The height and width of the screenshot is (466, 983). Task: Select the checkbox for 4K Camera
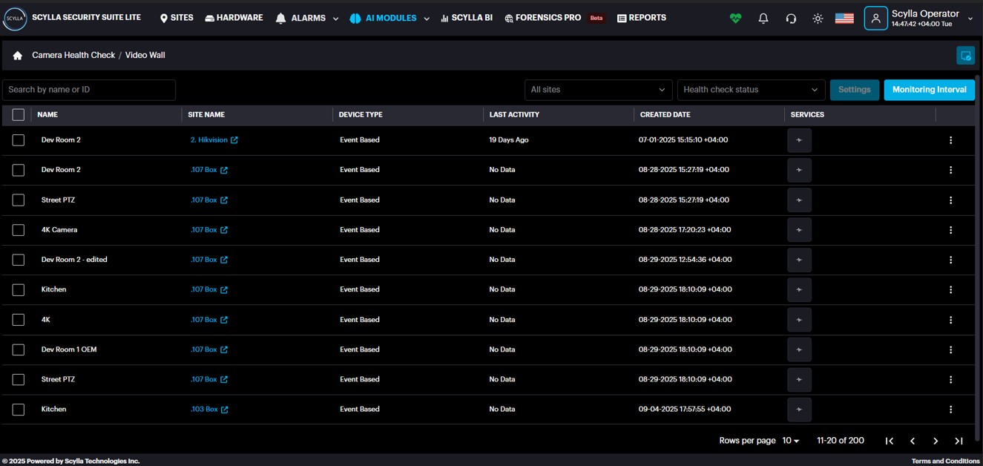click(x=19, y=230)
